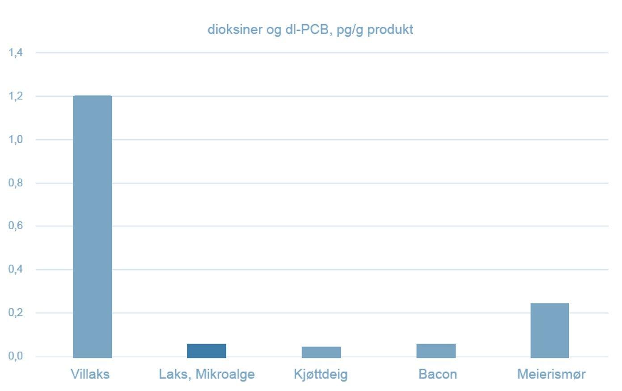The height and width of the screenshot is (391, 622).
Task: Click the Kjøttdeig axis label
Action: pos(321,374)
